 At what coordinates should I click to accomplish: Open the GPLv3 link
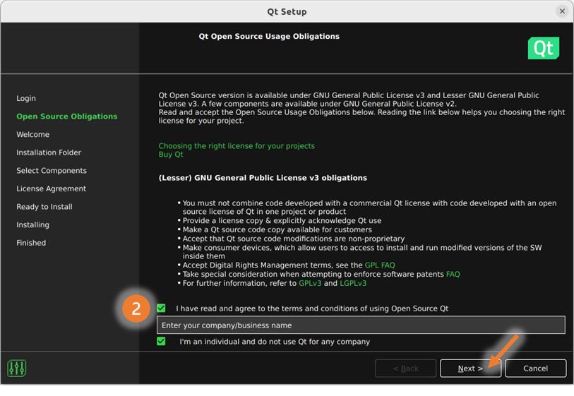tap(310, 283)
